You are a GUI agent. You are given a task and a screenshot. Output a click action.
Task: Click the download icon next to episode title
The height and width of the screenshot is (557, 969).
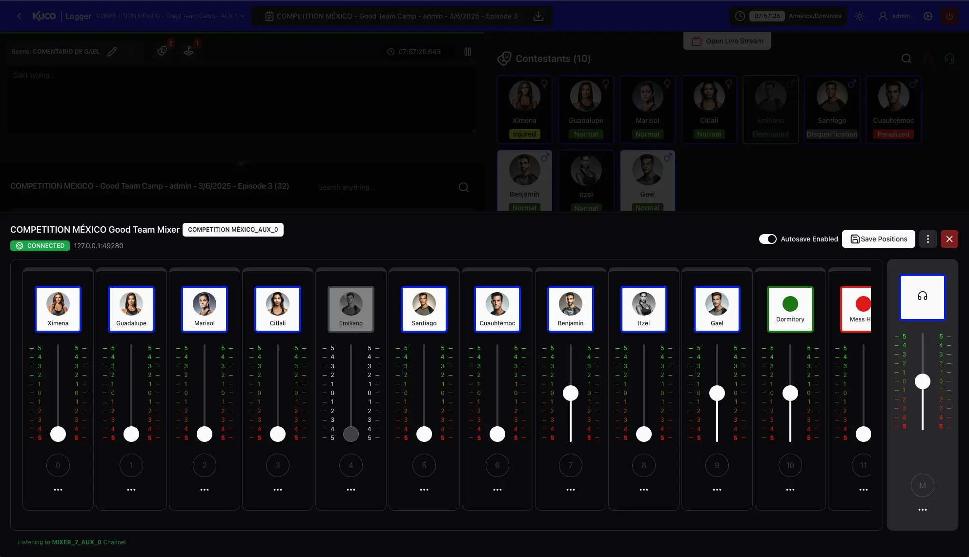[x=538, y=16]
